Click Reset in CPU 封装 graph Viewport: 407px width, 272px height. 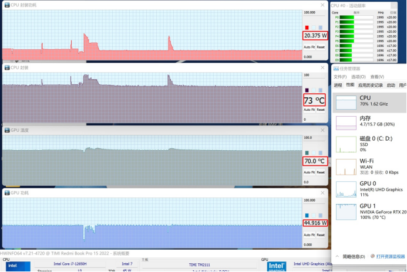321,110
